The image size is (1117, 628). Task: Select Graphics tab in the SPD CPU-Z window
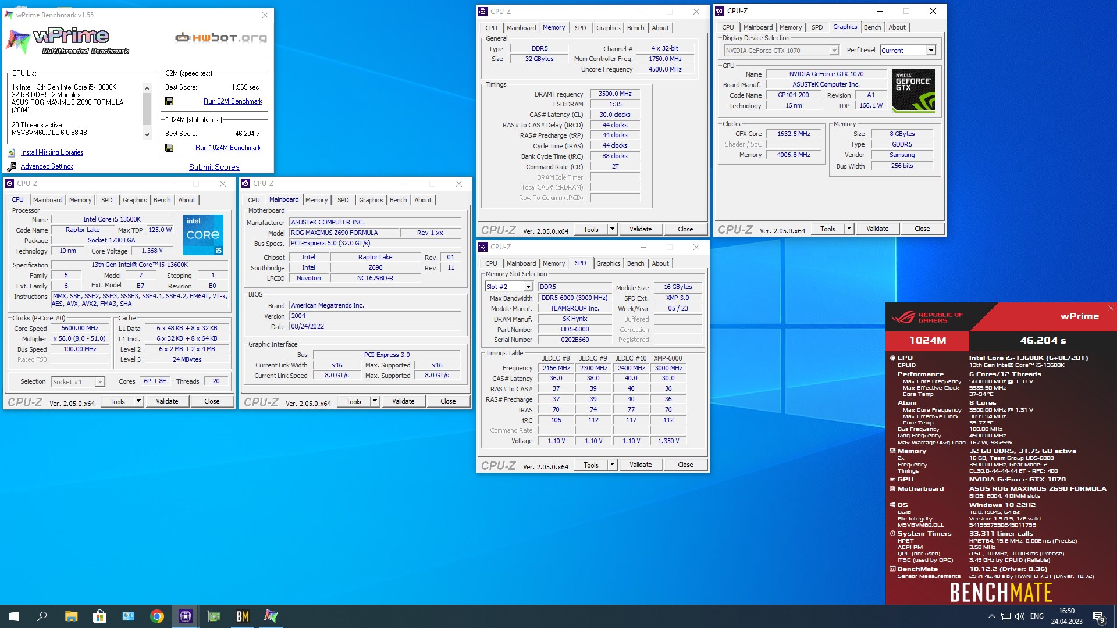609,263
